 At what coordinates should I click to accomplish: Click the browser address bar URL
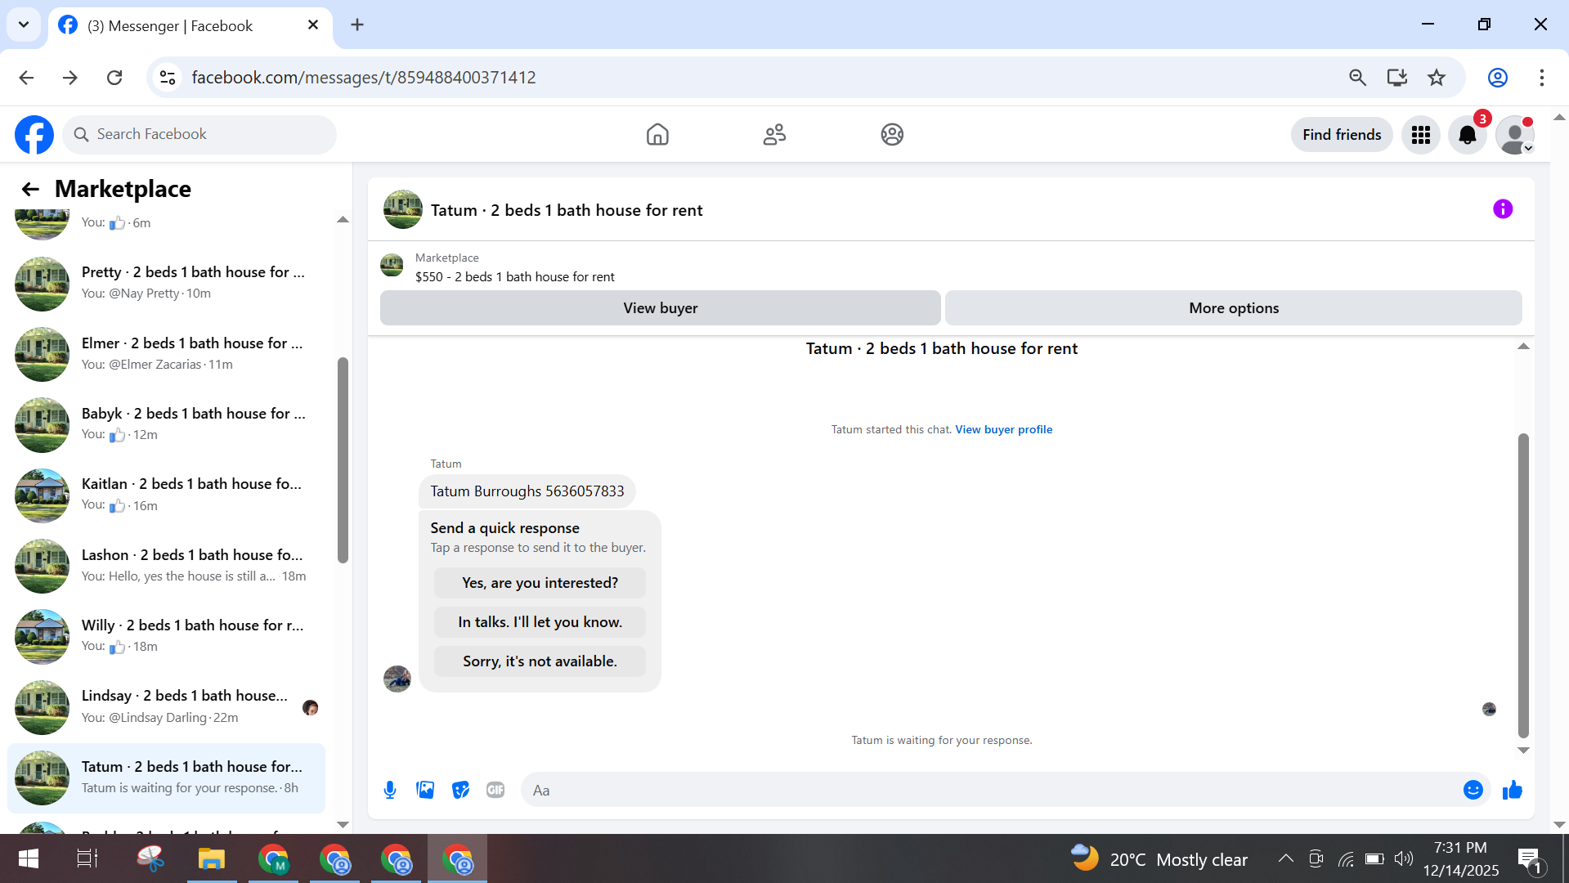(364, 78)
